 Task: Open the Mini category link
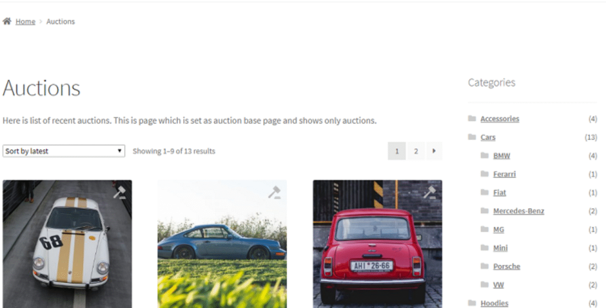click(x=500, y=248)
